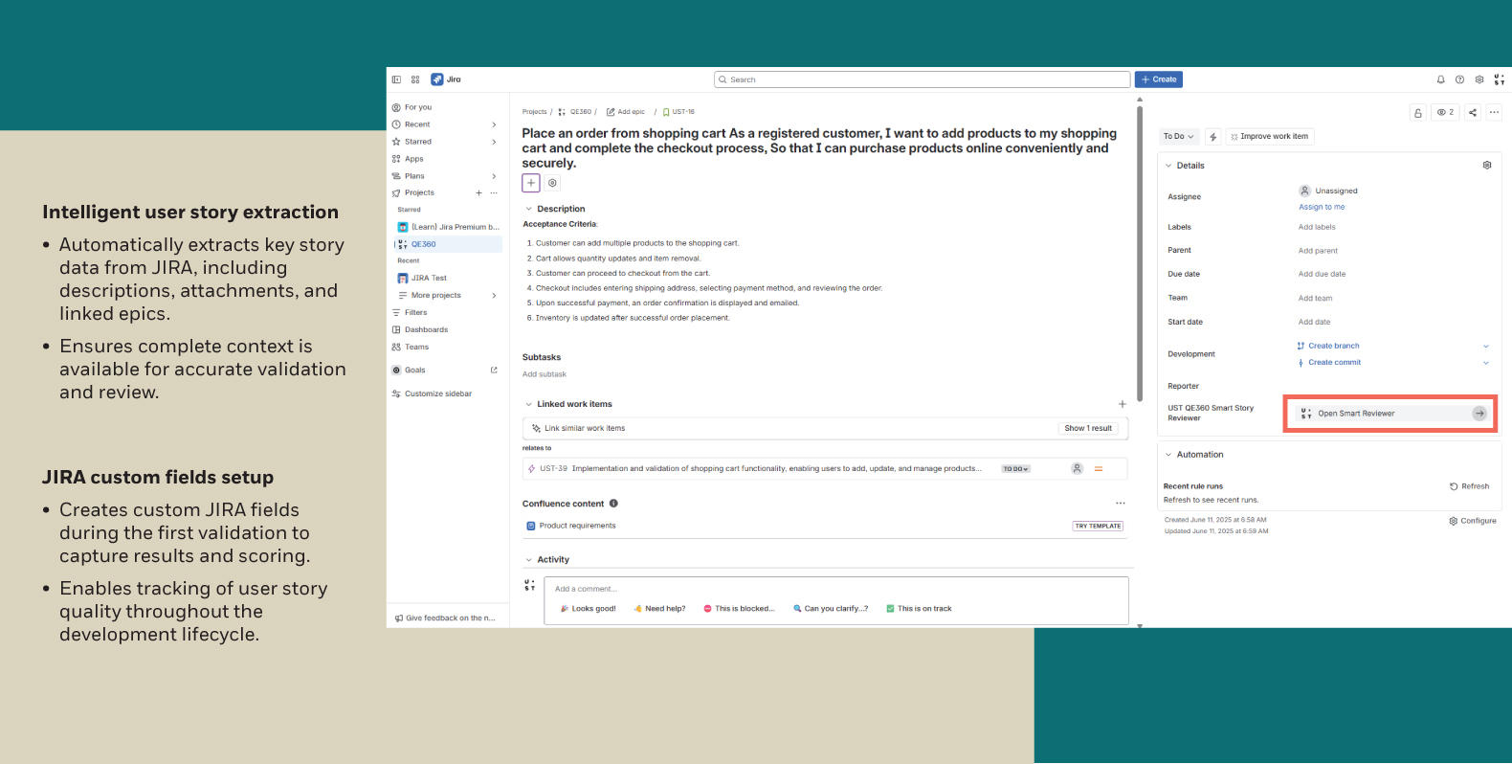1512x764 pixels.
Task: Collapse the Description section
Action: pos(528,209)
